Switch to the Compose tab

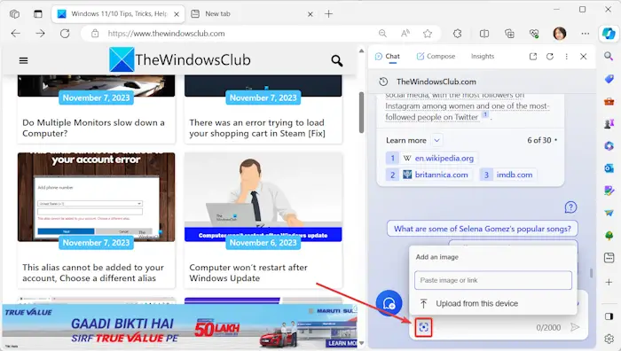(436, 57)
